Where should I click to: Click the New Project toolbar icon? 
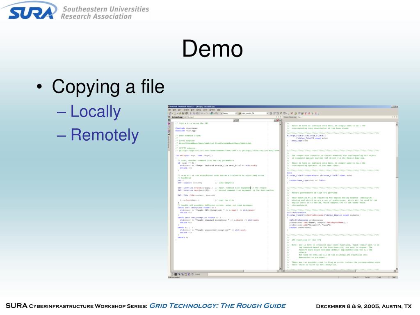(x=171, y=113)
